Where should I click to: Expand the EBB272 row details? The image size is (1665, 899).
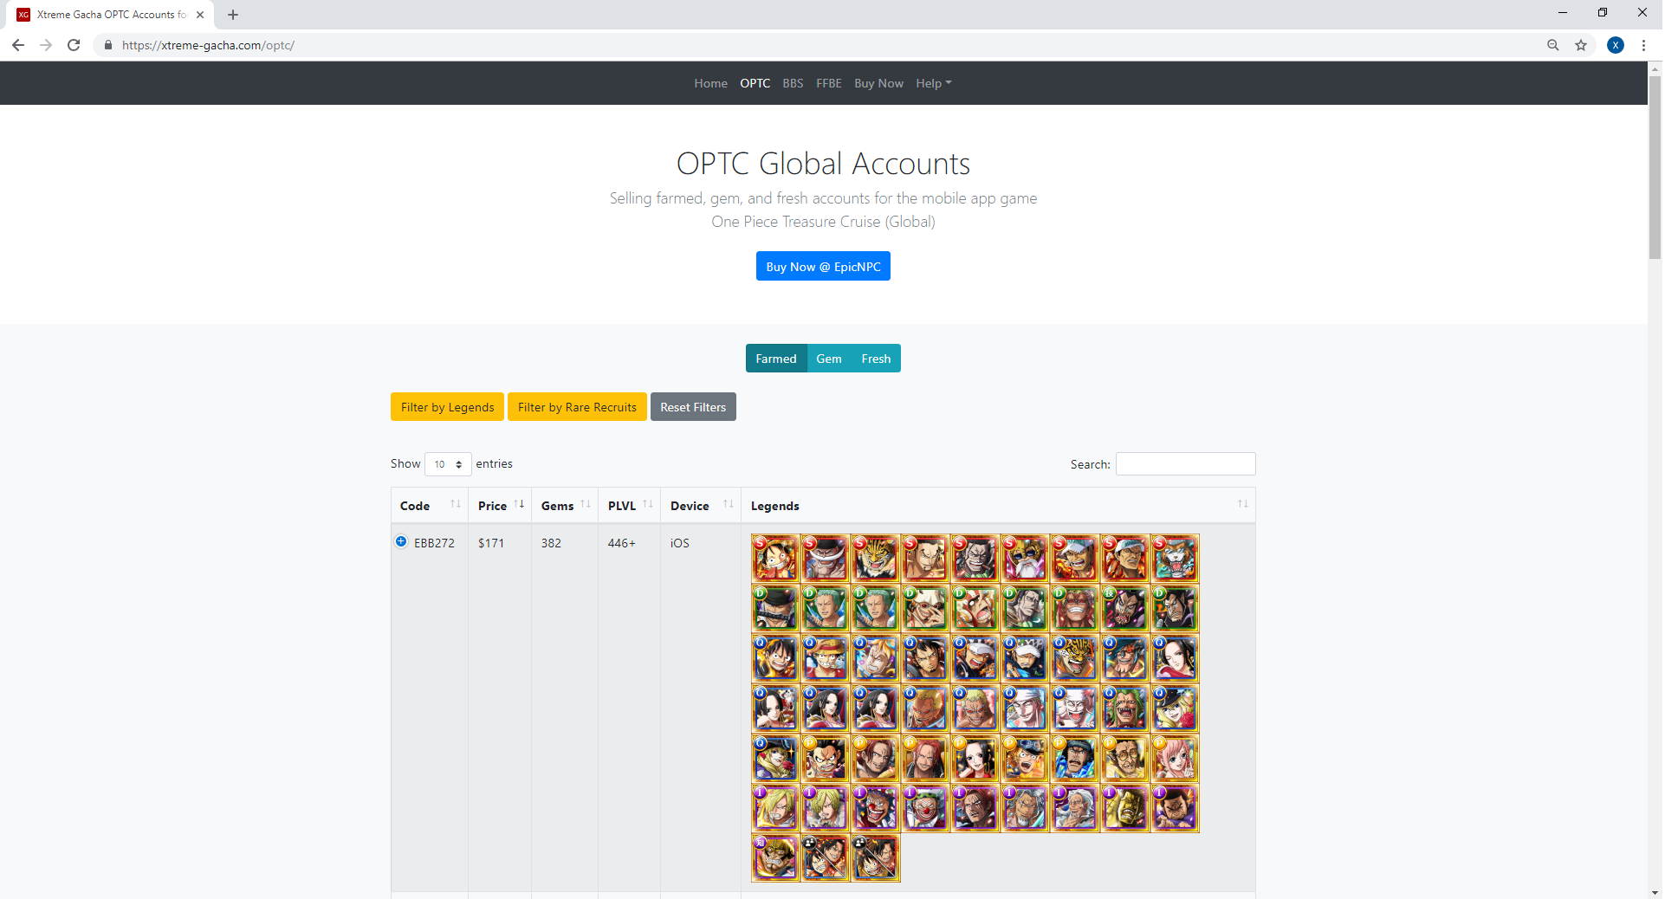(x=401, y=541)
